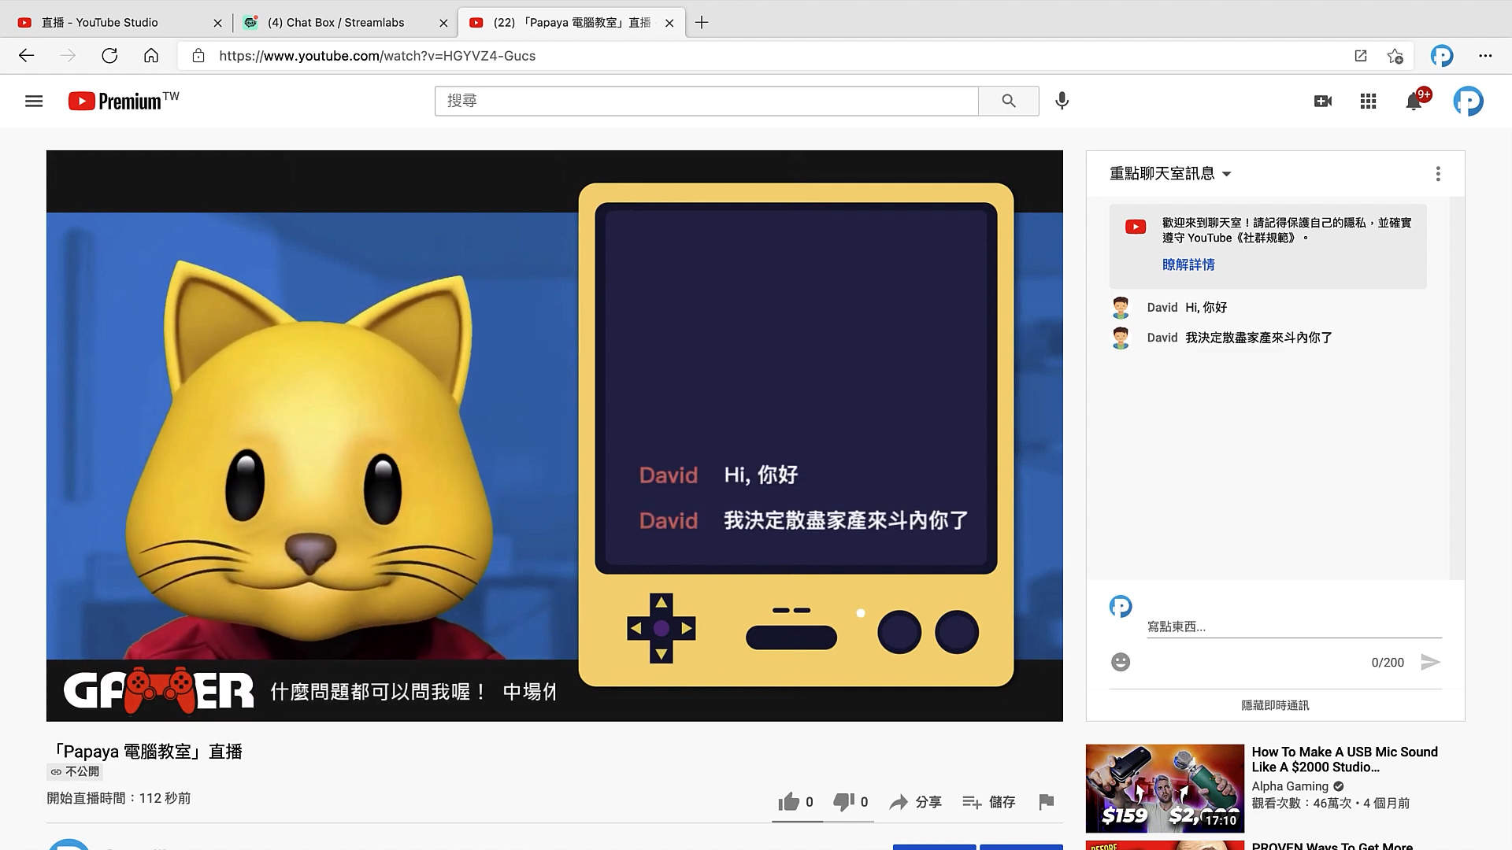Open the YouTube apps grid icon

pyautogui.click(x=1368, y=101)
